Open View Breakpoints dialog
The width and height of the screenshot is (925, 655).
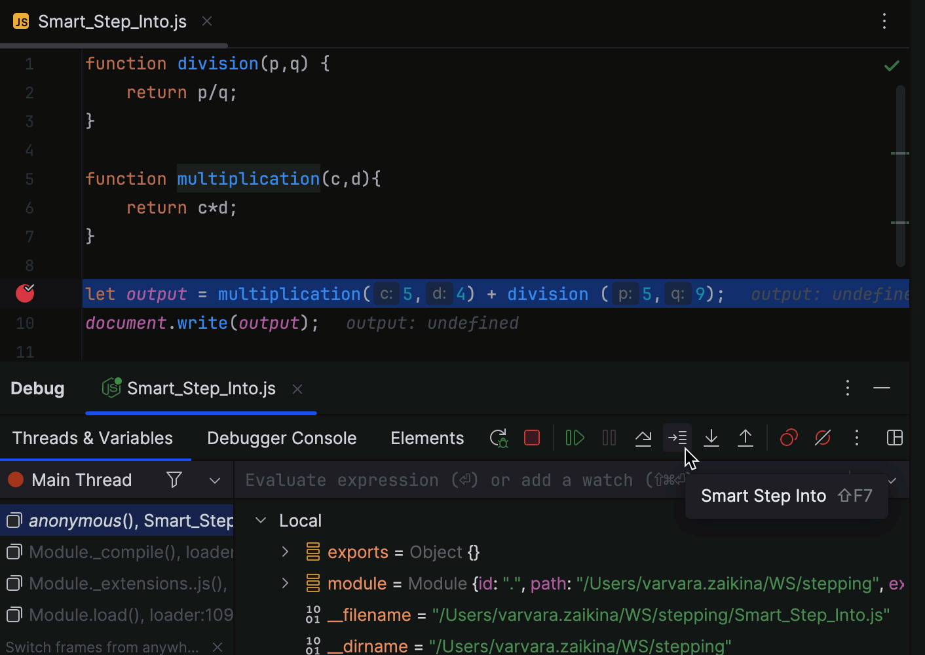pos(789,438)
